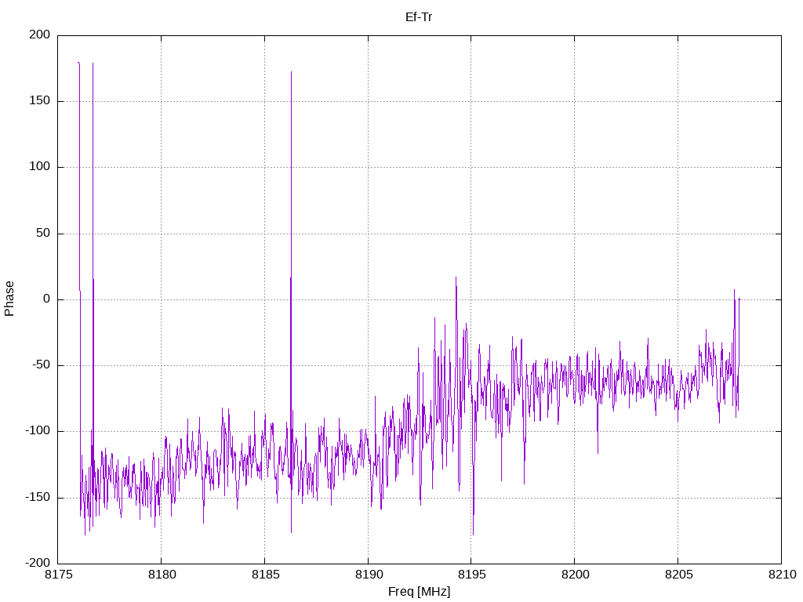Viewport: 803px width, 602px height.
Task: Click the -100 y-axis tick label
Action: pos(38,431)
